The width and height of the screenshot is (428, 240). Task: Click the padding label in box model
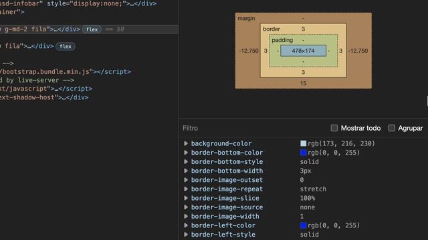pos(282,40)
